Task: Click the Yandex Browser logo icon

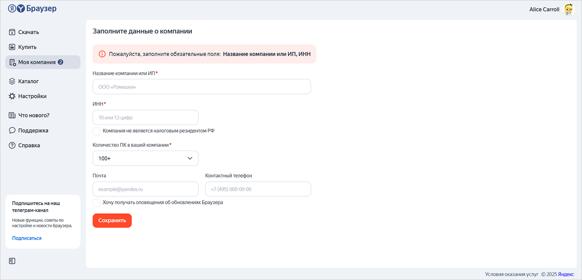Action: coord(16,9)
